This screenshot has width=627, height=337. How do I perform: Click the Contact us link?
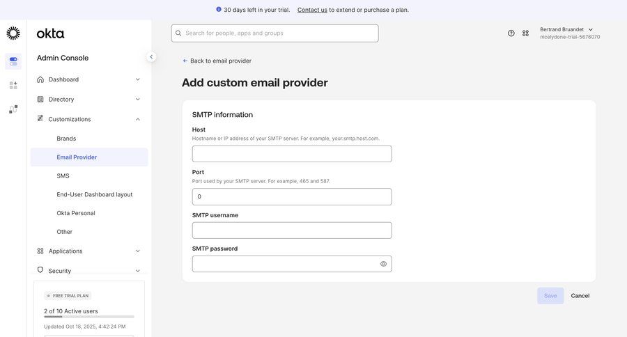point(312,10)
